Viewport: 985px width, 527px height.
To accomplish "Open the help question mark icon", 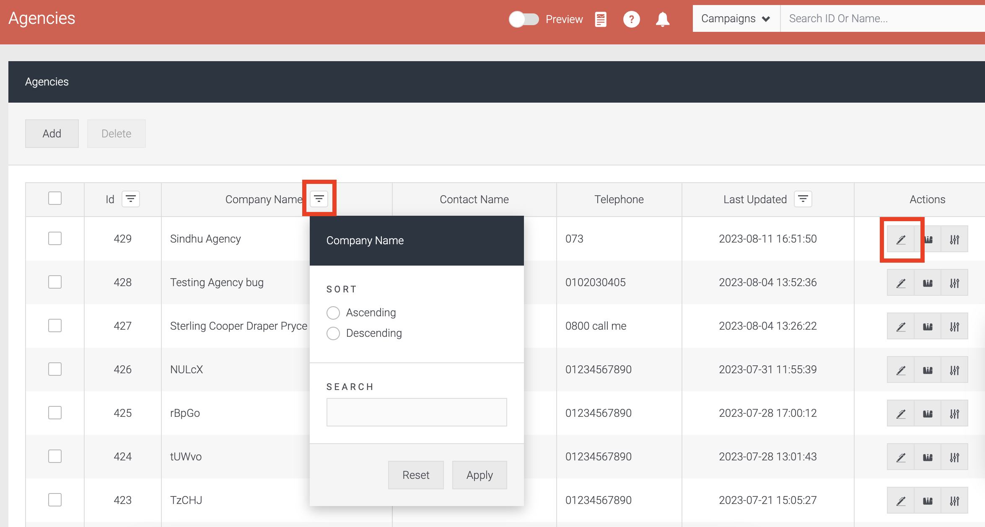I will [631, 19].
